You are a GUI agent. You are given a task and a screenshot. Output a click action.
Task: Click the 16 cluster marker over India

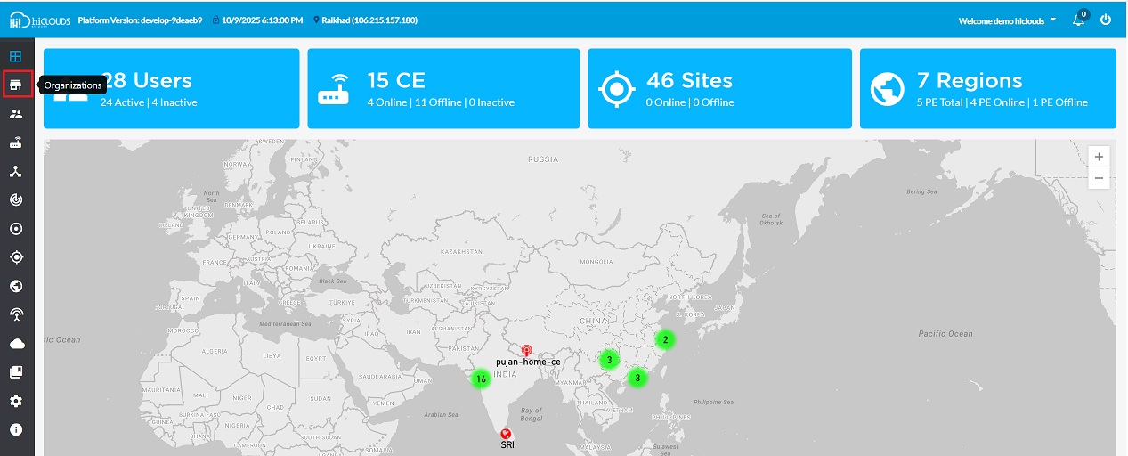481,379
